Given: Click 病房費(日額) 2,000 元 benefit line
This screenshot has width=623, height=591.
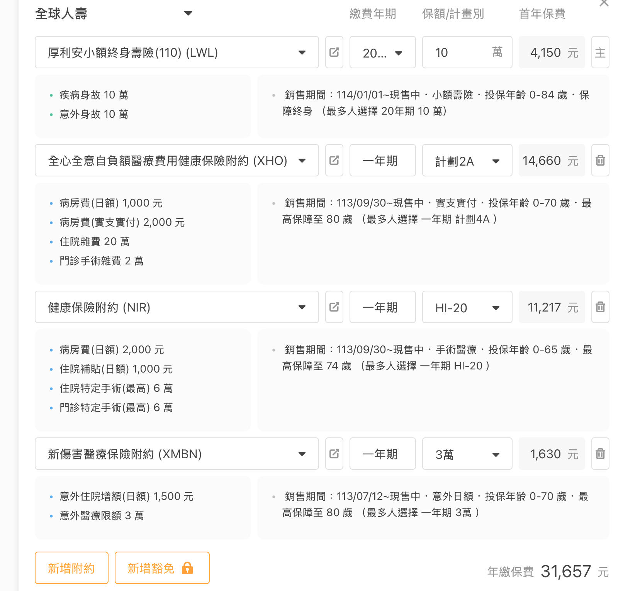Looking at the screenshot, I should click(x=112, y=349).
